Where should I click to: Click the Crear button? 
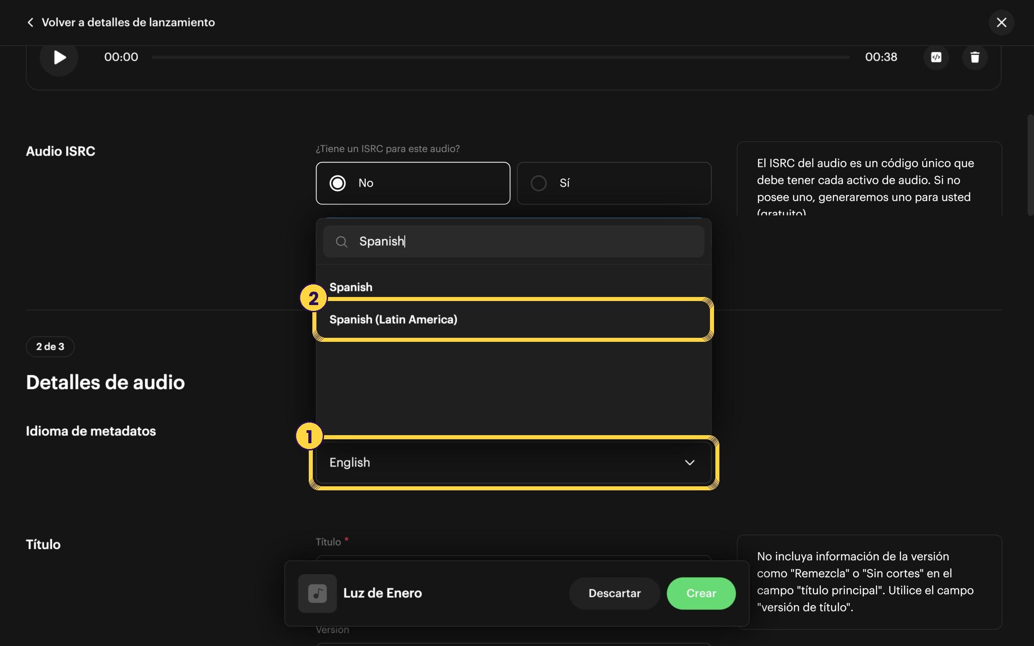click(701, 593)
